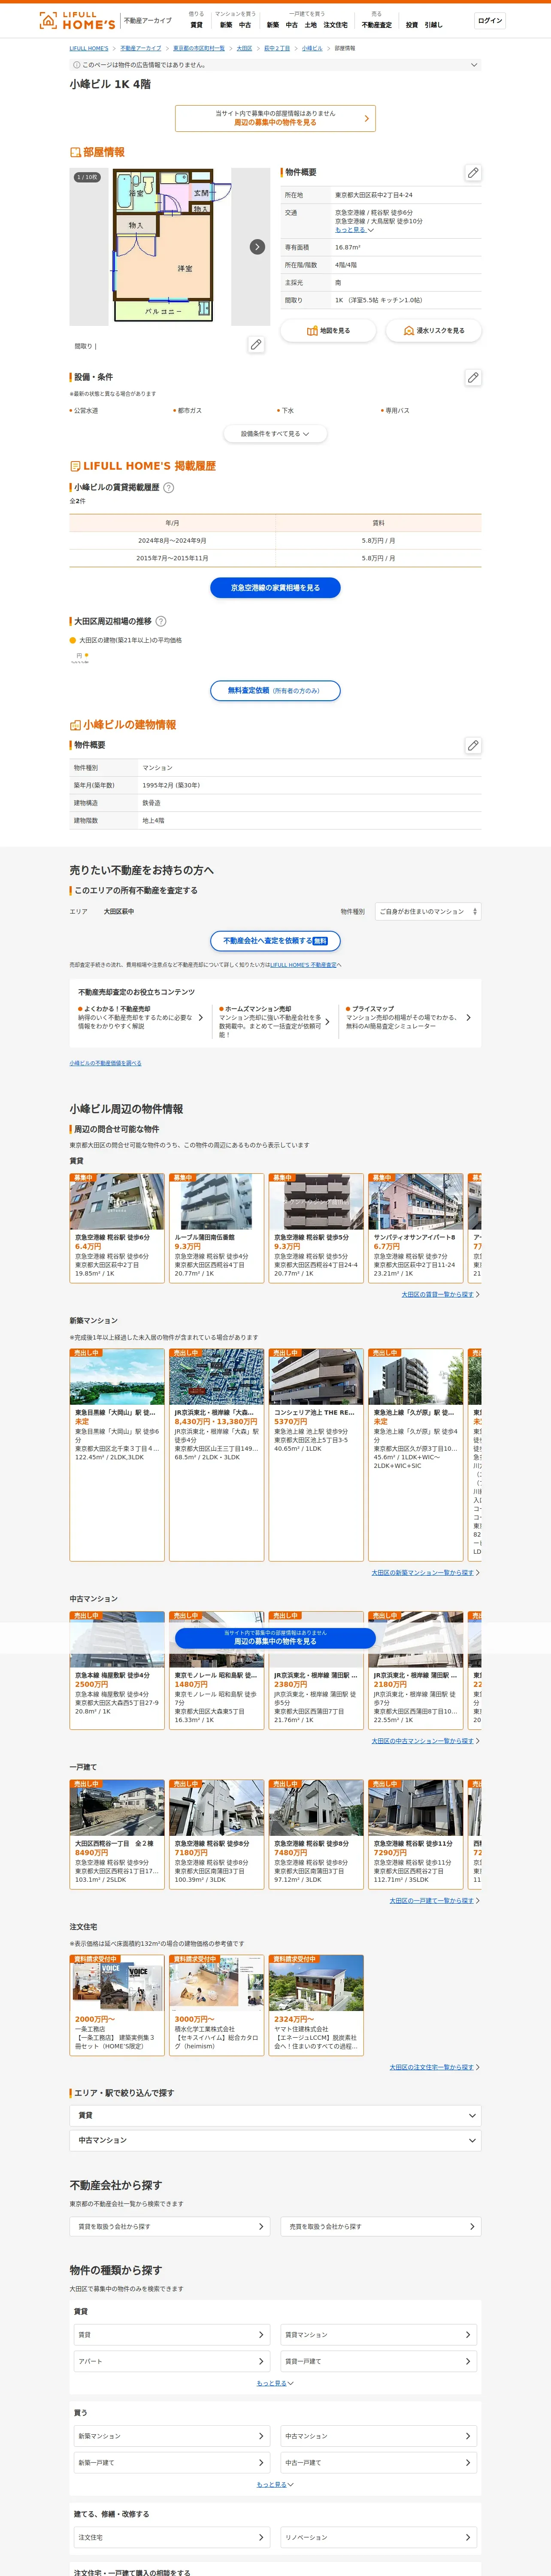Click pencil edit icon beside 設備・条件 heading
The image size is (551, 2576).
click(473, 377)
